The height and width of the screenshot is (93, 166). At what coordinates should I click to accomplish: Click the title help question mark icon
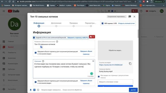pyautogui.click(x=57, y=42)
